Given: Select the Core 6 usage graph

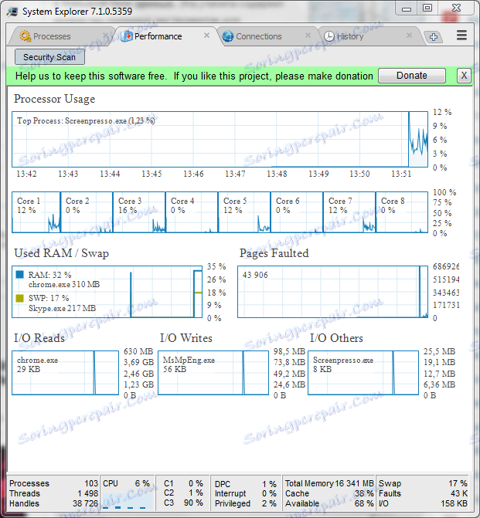Looking at the screenshot, I should [x=297, y=212].
